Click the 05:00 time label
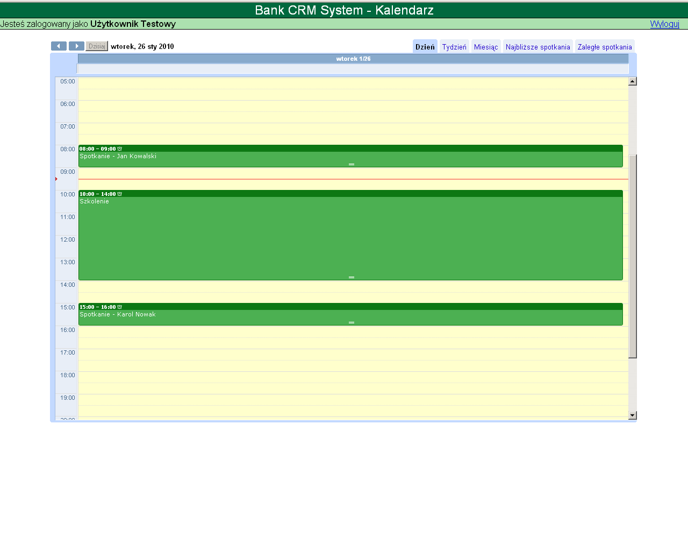 [x=68, y=82]
